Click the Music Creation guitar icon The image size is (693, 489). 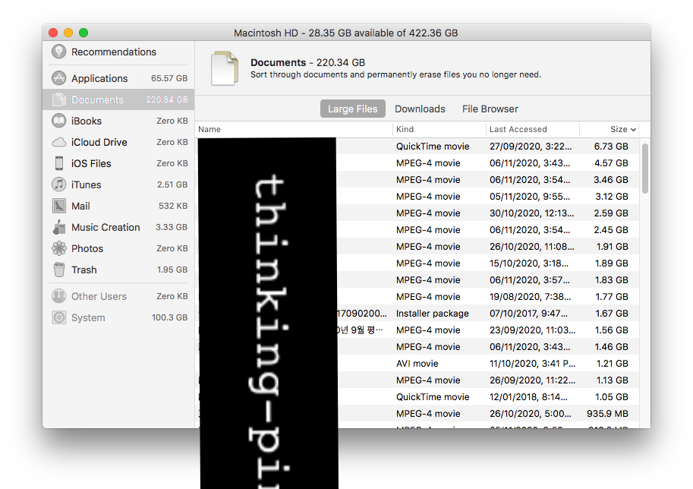click(x=58, y=227)
